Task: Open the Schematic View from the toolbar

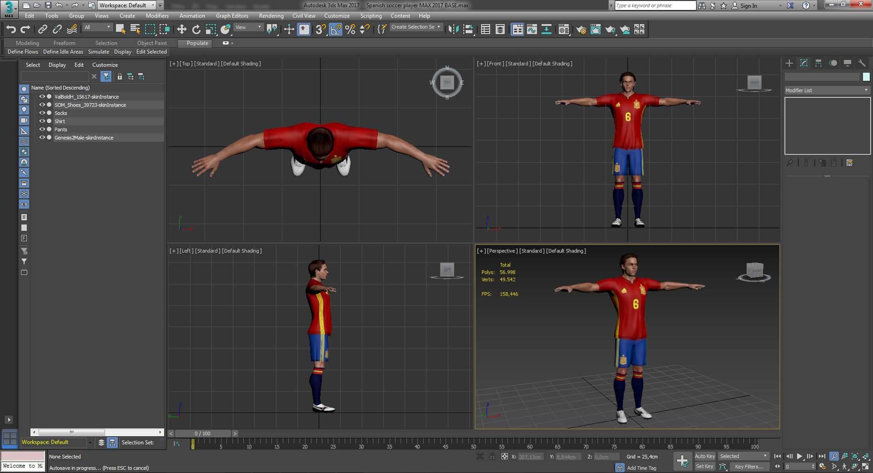Action: pos(547,30)
